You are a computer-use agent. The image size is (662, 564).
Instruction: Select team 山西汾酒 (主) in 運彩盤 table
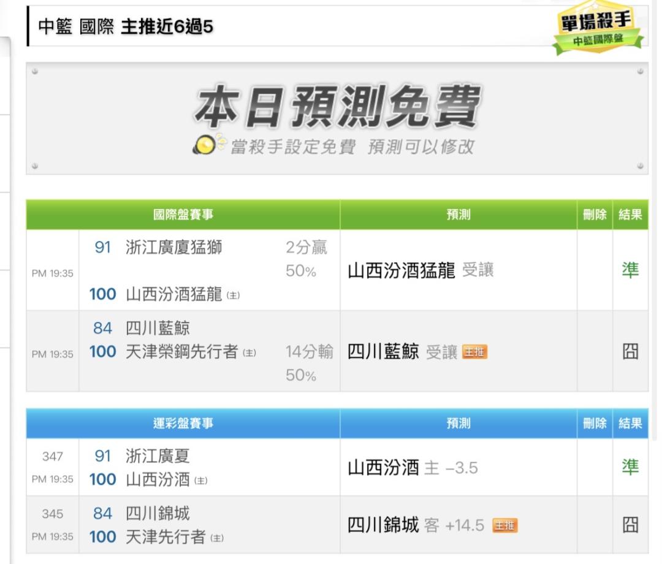click(x=166, y=479)
